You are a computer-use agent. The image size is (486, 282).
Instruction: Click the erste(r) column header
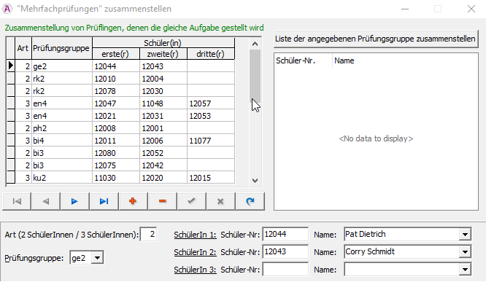click(x=115, y=54)
